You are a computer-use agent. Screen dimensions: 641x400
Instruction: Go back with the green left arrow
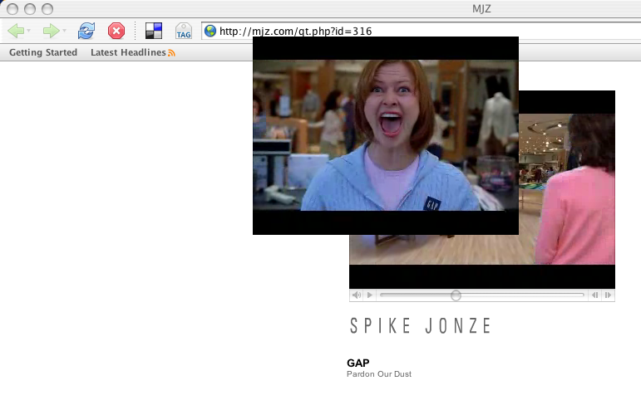coord(16,31)
